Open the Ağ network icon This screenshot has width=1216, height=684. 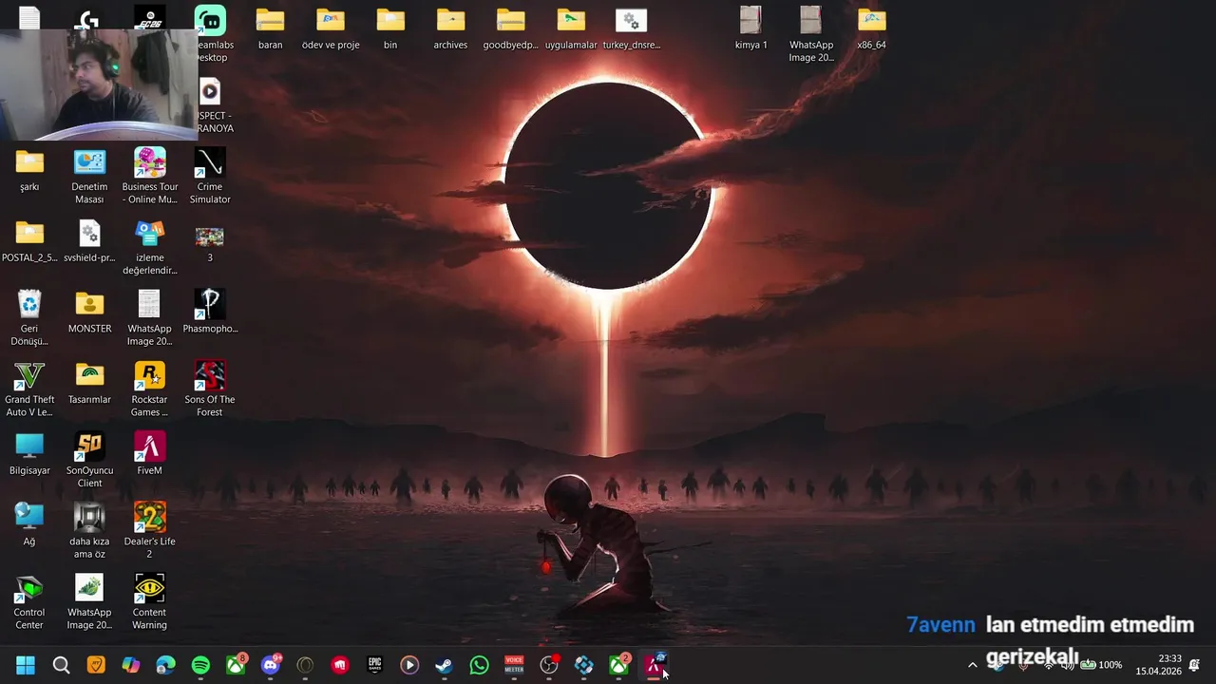coord(29,525)
